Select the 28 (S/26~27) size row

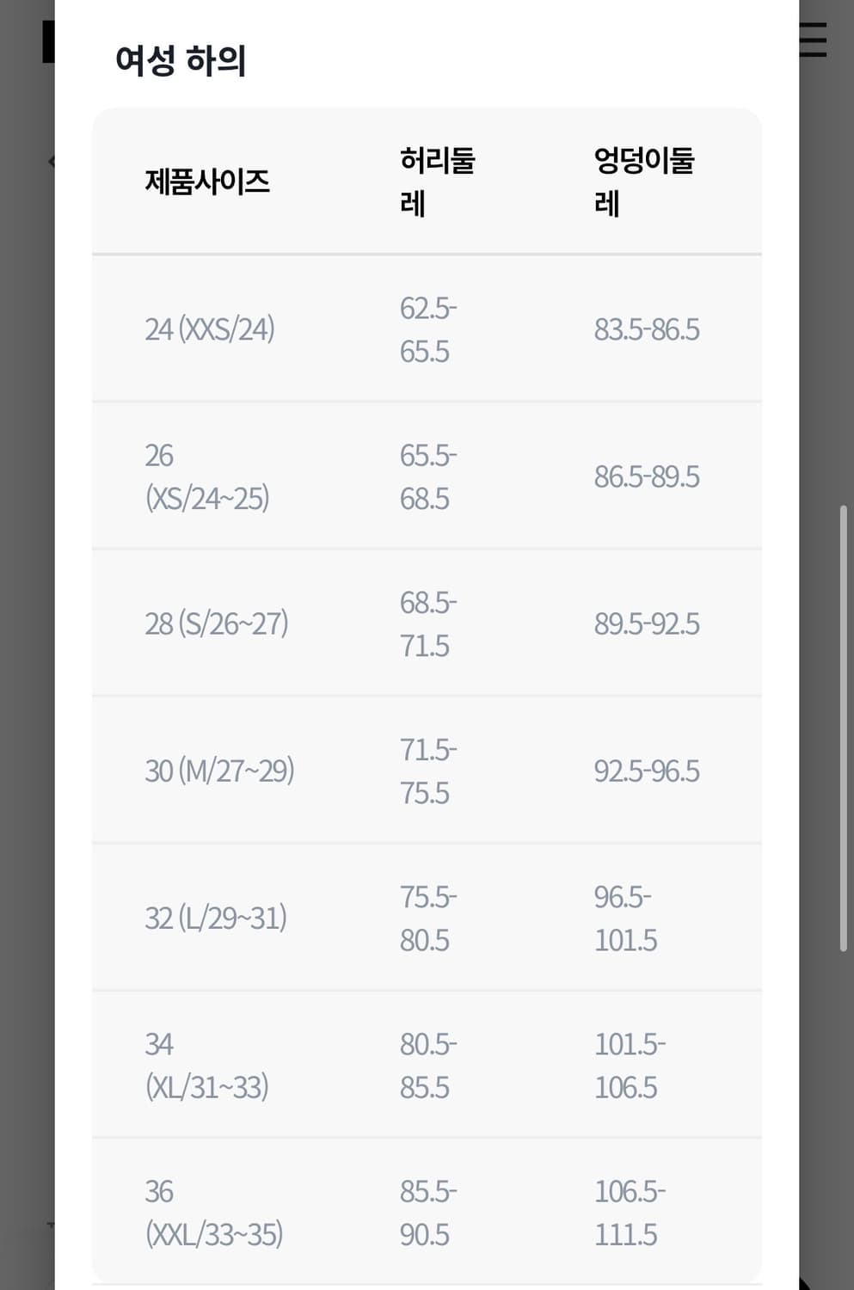tap(427, 623)
